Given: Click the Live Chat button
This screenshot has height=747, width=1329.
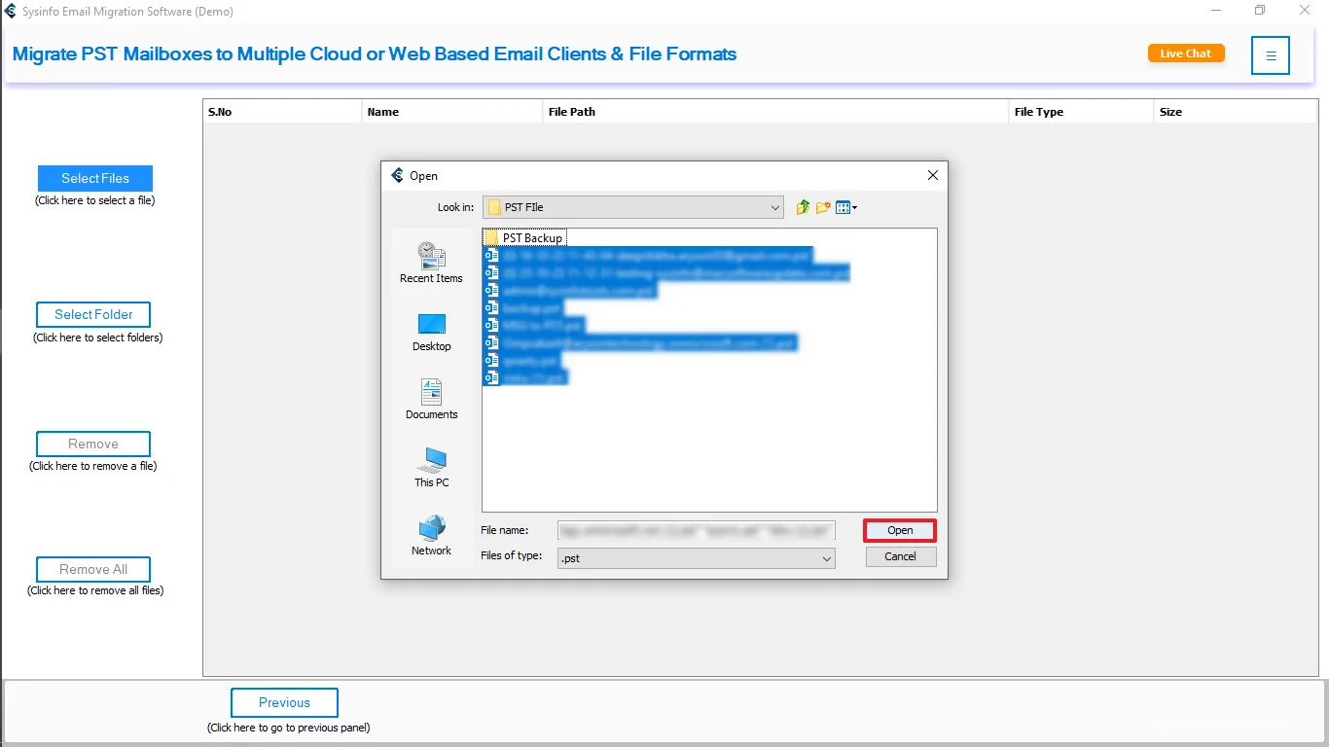Looking at the screenshot, I should coord(1186,53).
